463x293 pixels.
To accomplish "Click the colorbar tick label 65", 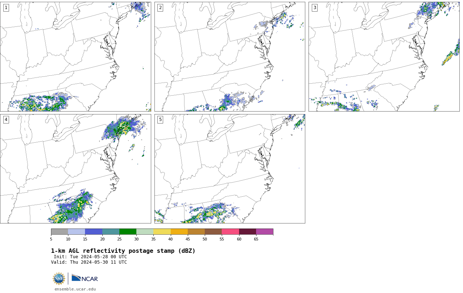I will point(256,239).
